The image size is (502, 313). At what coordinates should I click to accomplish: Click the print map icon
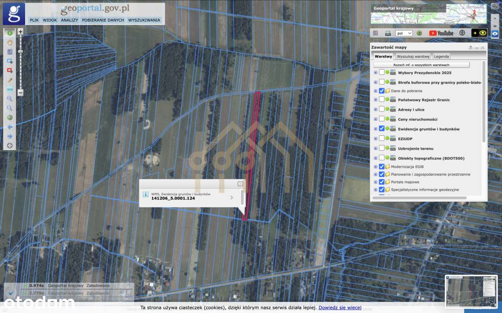(388, 33)
